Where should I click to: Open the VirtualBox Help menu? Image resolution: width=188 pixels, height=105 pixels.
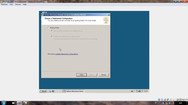click(x=25, y=4)
